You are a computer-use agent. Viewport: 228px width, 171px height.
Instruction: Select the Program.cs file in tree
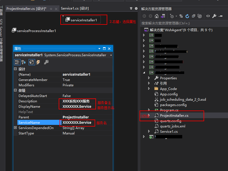pyautogui.click(x=169, y=110)
